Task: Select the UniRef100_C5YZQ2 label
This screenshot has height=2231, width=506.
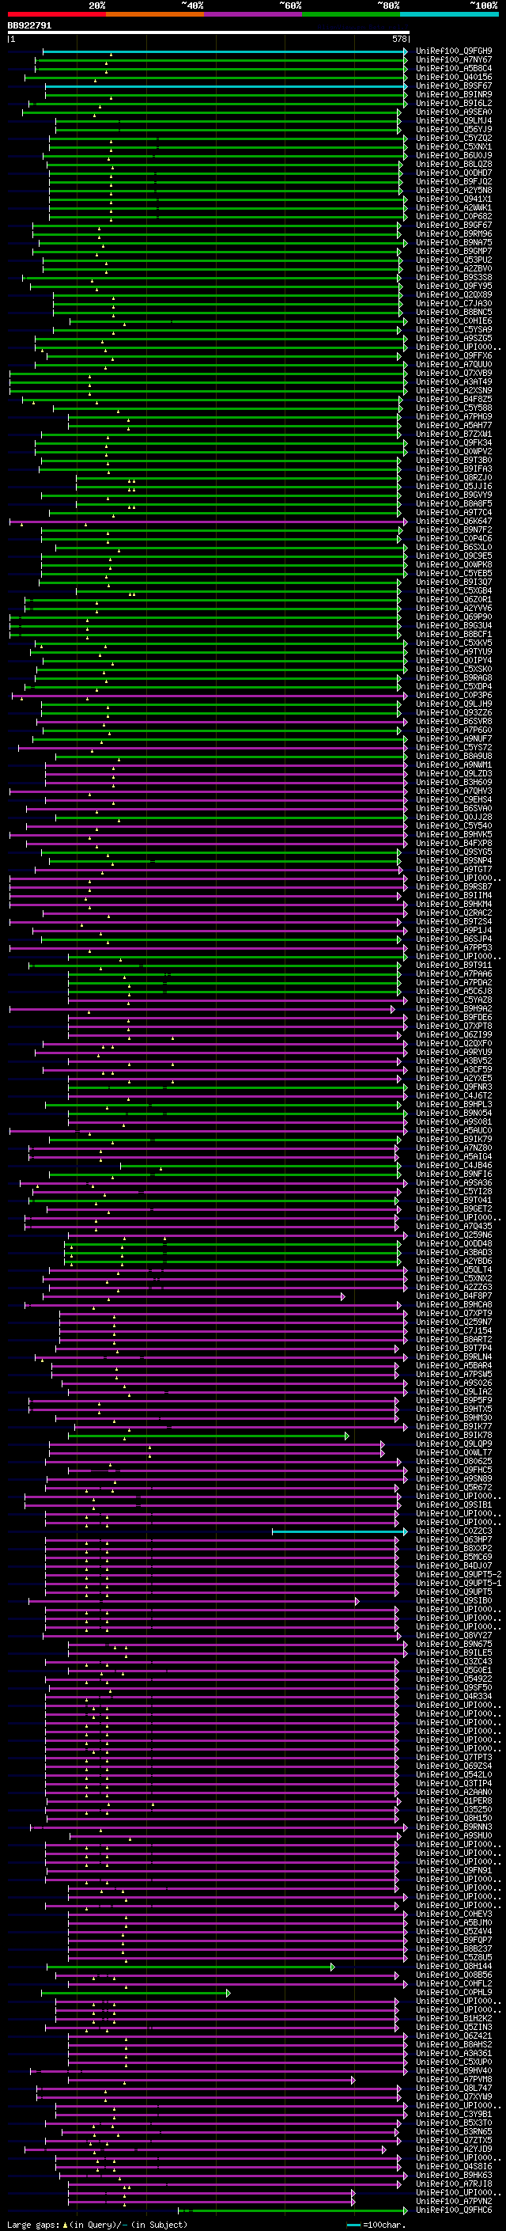Action: (x=453, y=138)
